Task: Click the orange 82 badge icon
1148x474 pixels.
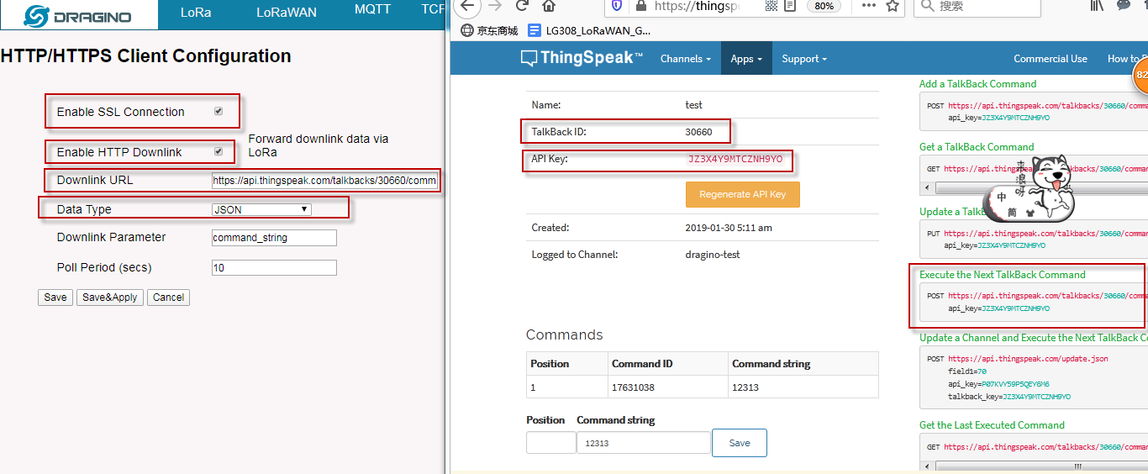Action: pos(1141,75)
